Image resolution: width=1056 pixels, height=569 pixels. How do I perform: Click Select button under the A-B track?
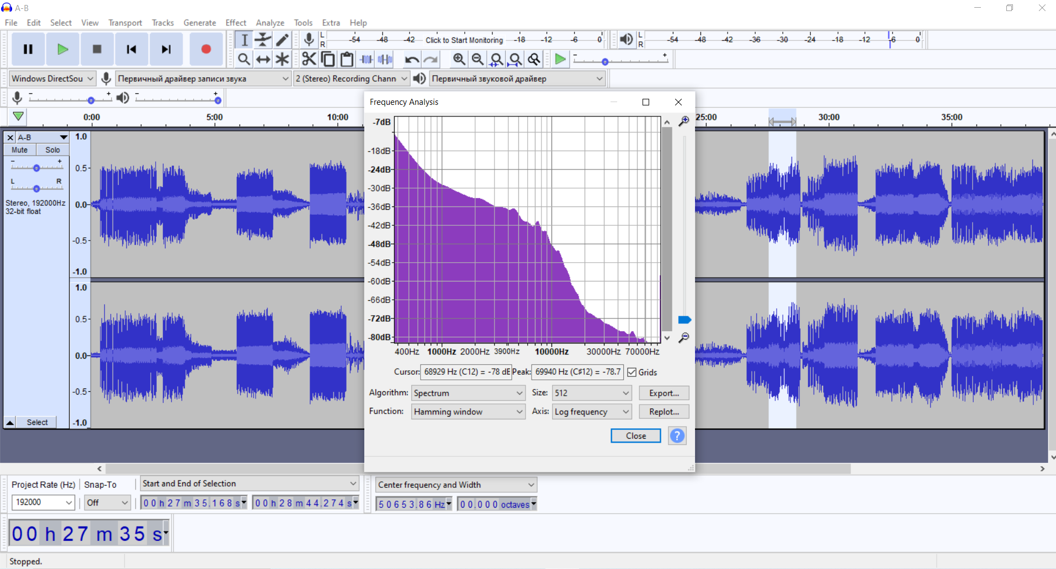coord(37,423)
